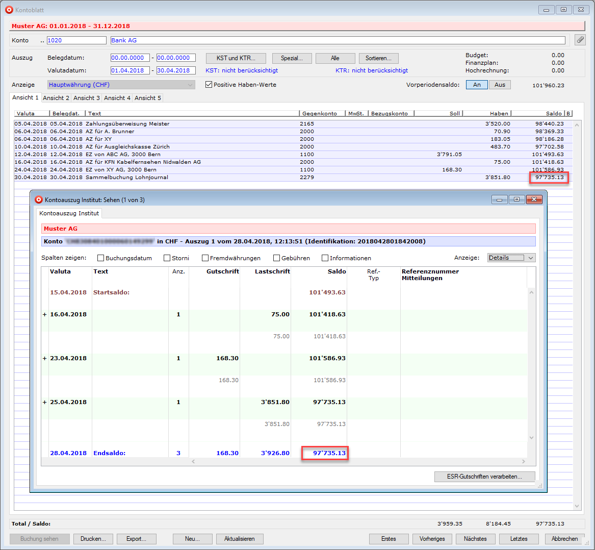Click the Konto number input field

point(76,40)
